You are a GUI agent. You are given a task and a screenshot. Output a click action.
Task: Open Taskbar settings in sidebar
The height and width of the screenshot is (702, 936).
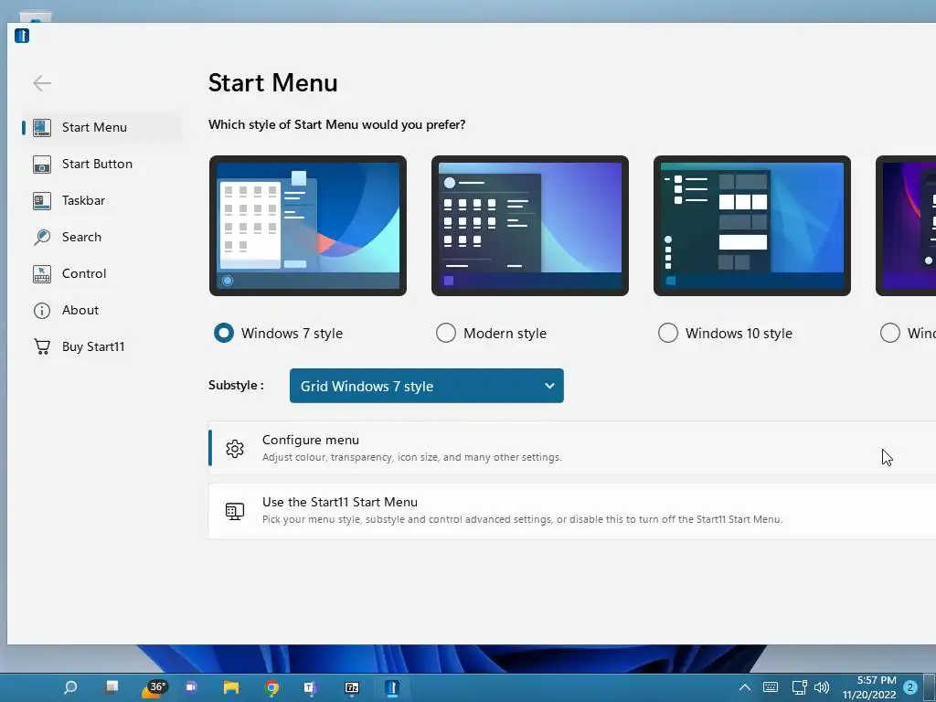[101, 200]
